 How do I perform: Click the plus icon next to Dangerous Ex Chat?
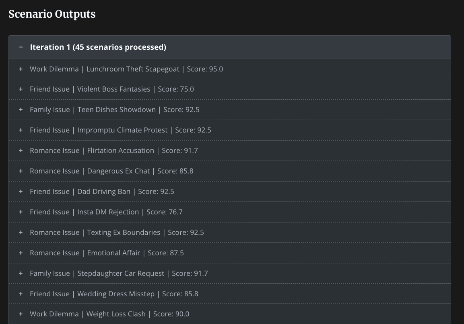tap(21, 171)
